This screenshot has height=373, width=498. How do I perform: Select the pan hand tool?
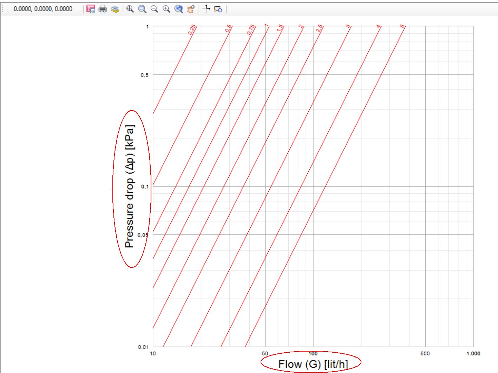tap(190, 9)
